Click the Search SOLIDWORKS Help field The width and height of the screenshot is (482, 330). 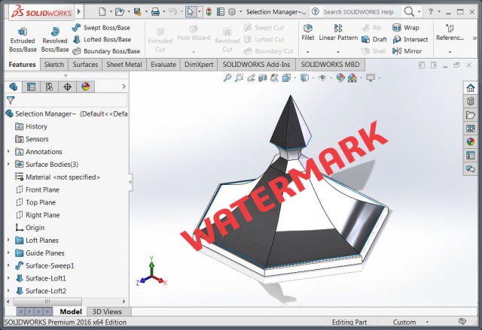[x=358, y=12]
